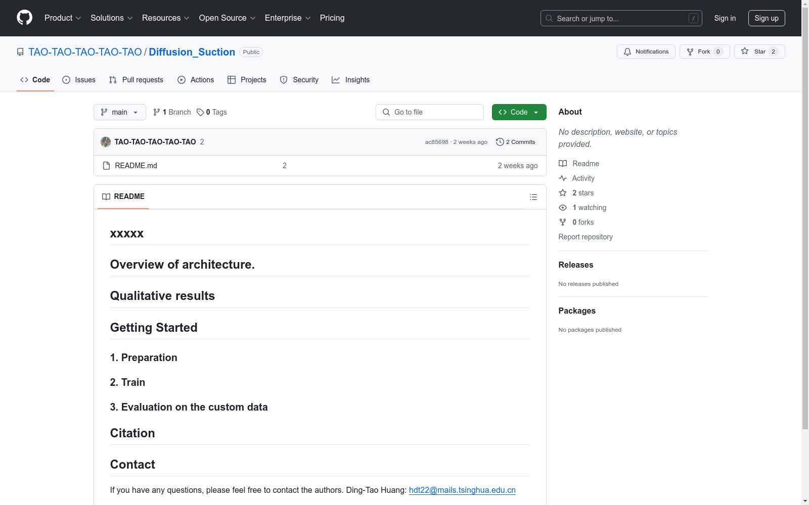Expand the Open Source menu
Screen dimensions: 809x505
[x=228, y=18]
